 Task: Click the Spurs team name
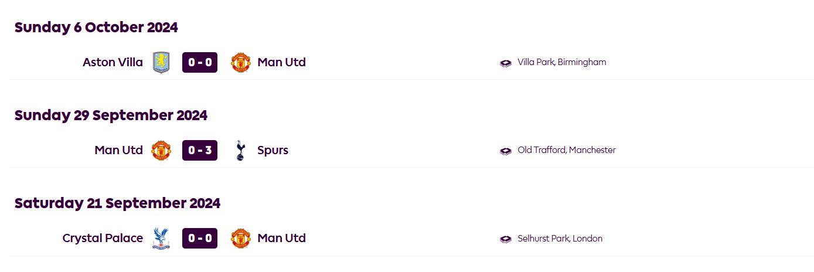[x=273, y=150]
